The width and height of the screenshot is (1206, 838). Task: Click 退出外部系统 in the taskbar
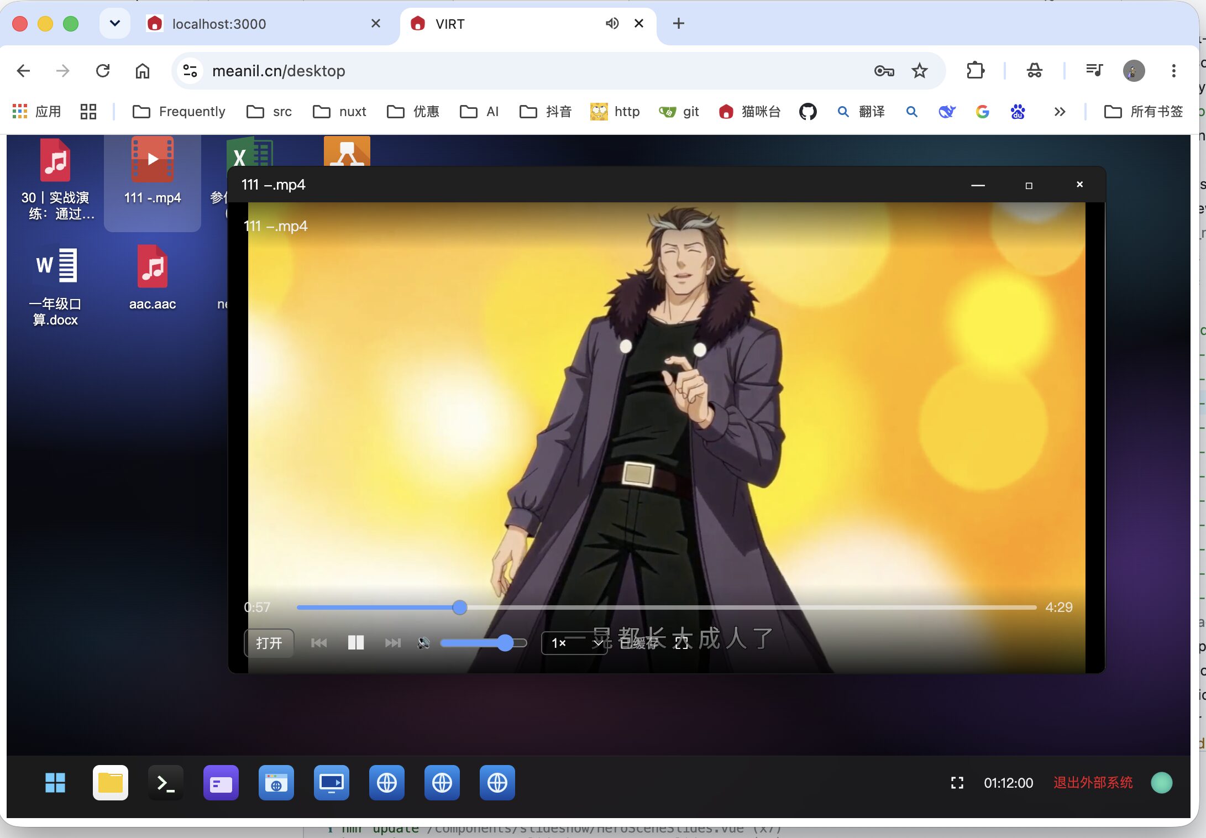[1093, 783]
